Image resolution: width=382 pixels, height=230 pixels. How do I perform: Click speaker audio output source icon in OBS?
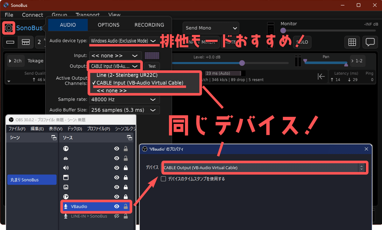[66, 168]
